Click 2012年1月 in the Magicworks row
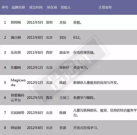 35,83
